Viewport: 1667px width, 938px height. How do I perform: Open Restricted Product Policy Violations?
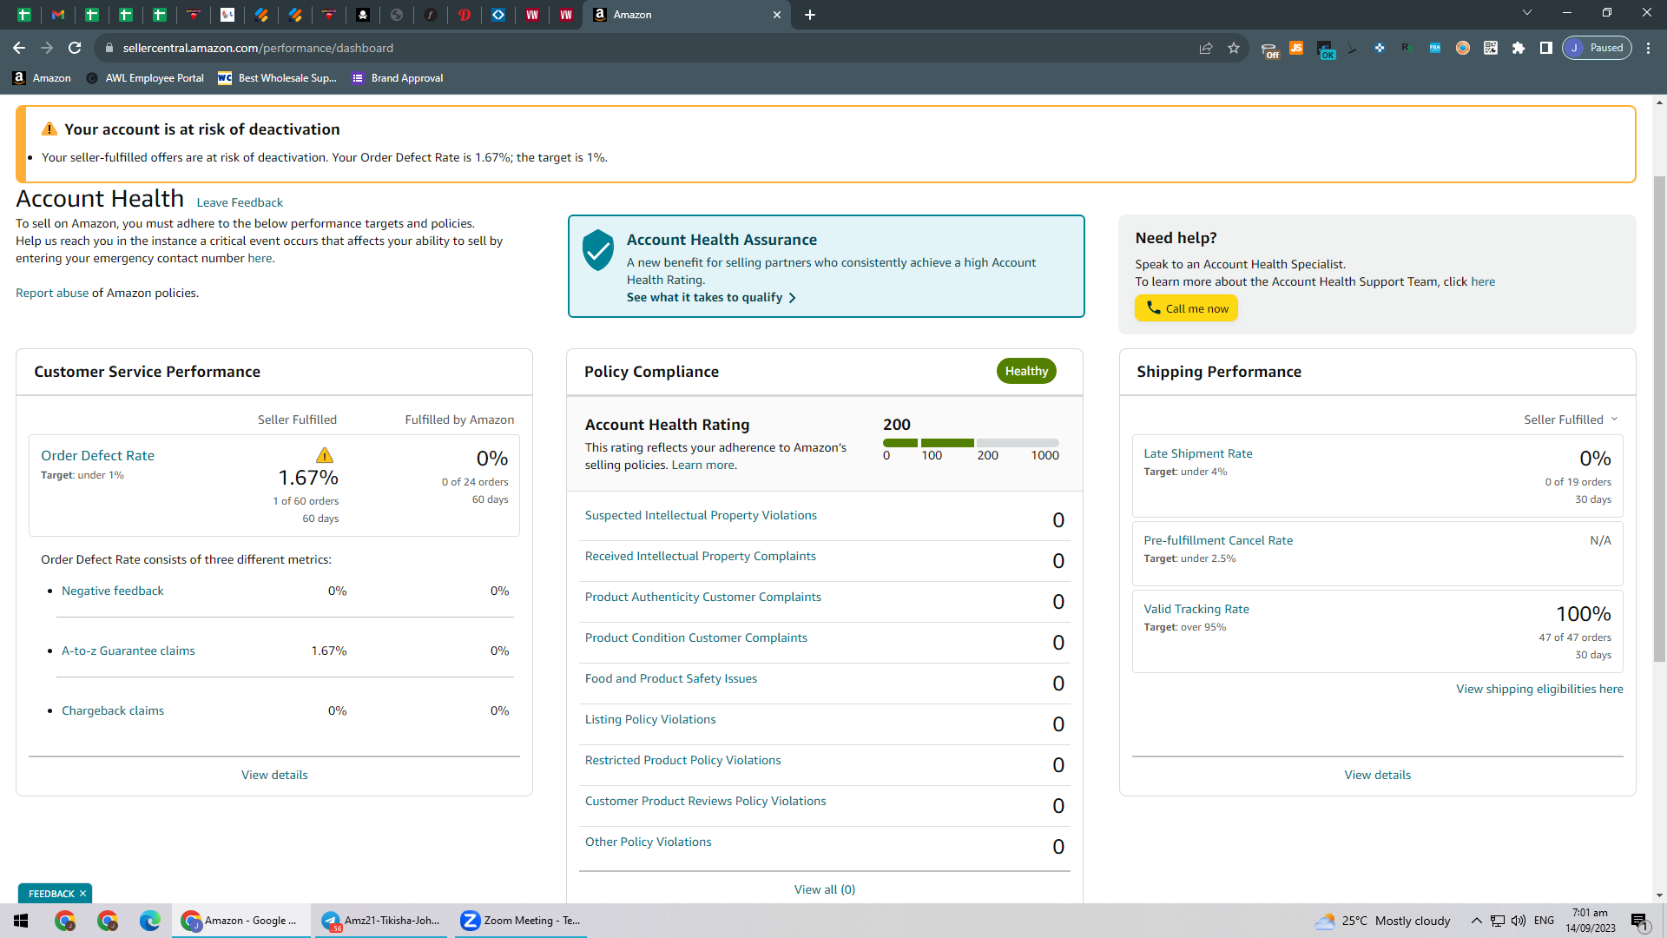point(683,760)
